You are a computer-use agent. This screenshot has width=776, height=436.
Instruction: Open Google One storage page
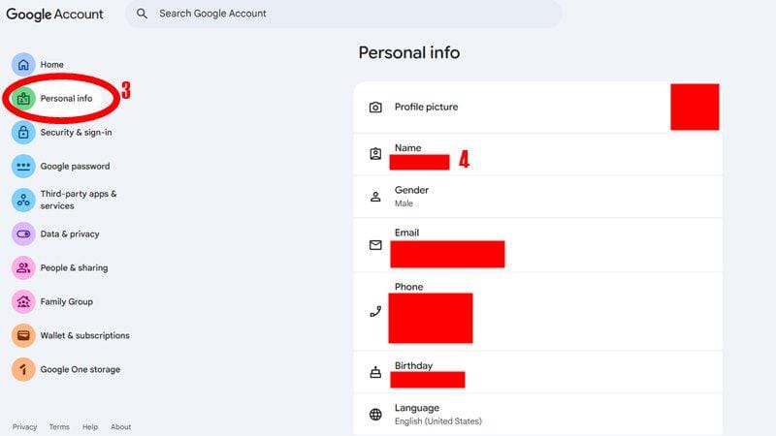pyautogui.click(x=81, y=369)
